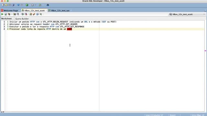Click the gray Debug icon in main toolbar
Screen dimensions: 207x116
32,5
